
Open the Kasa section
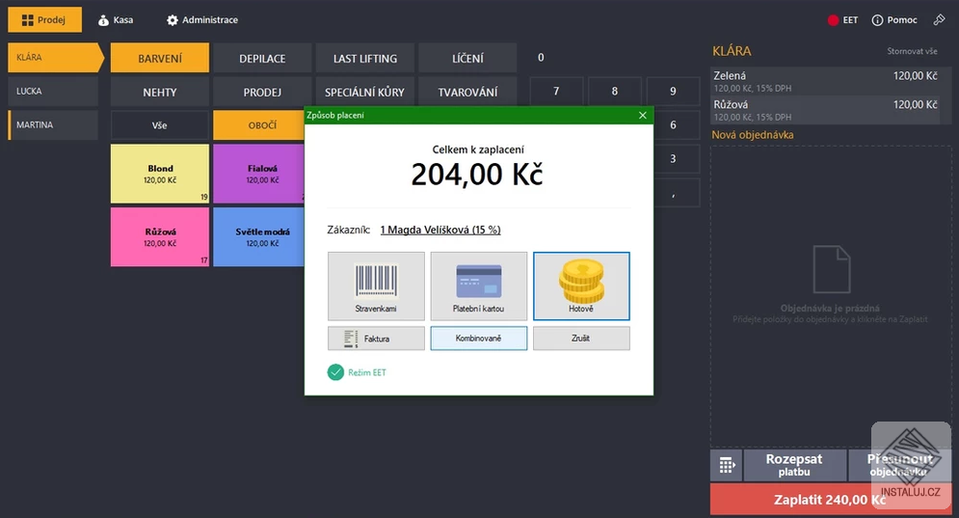click(x=116, y=19)
